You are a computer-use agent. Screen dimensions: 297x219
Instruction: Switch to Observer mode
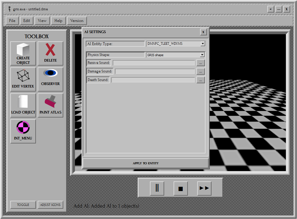point(50,79)
